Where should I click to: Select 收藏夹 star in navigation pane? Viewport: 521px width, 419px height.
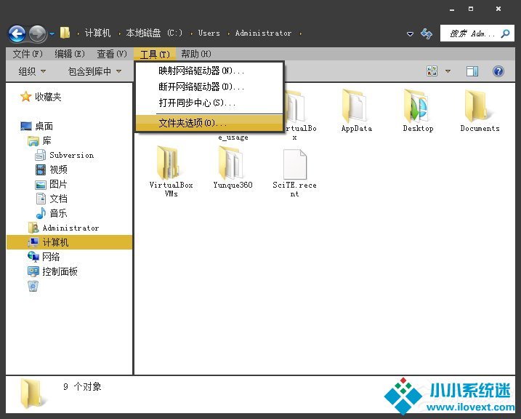point(41,97)
